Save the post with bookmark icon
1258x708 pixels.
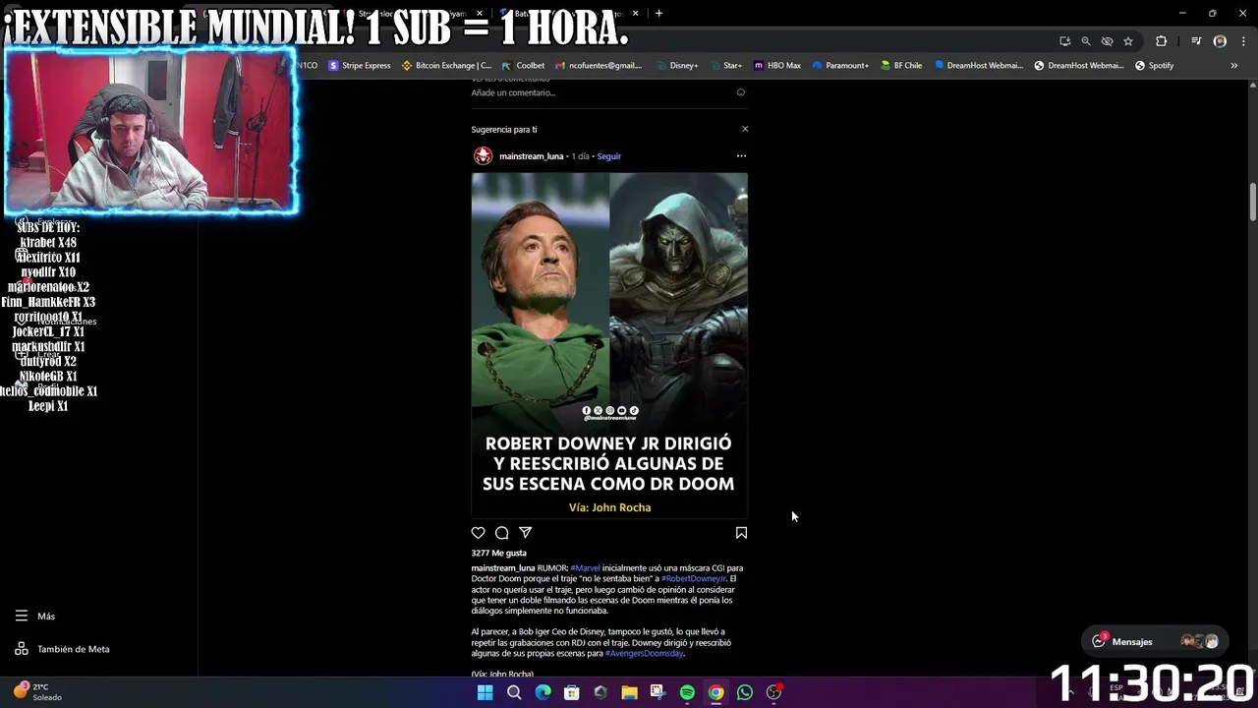coord(741,533)
